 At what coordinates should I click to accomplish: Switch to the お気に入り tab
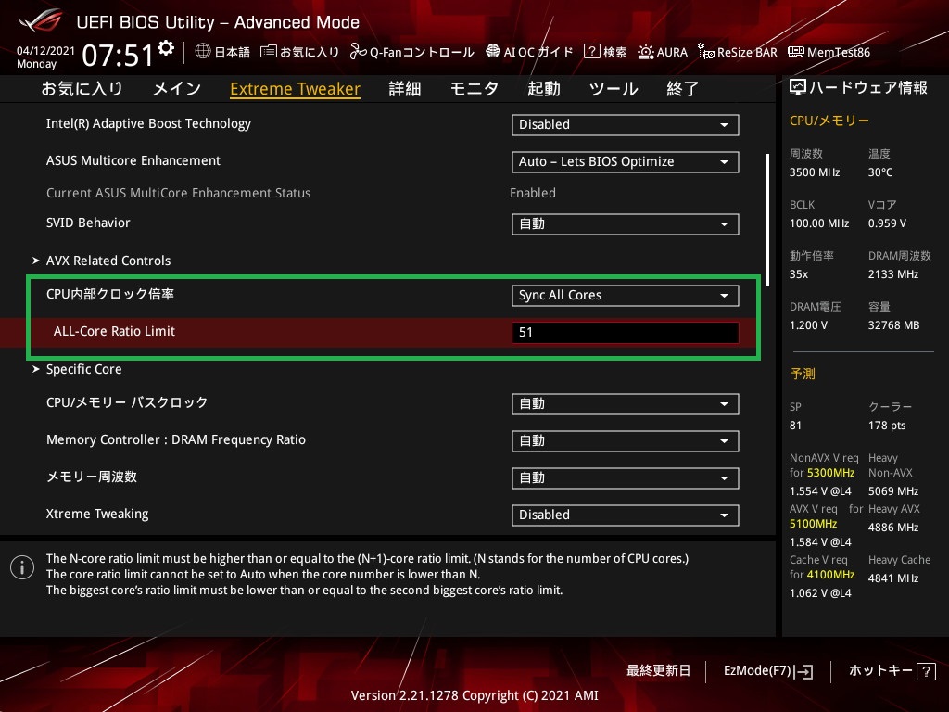tap(82, 89)
